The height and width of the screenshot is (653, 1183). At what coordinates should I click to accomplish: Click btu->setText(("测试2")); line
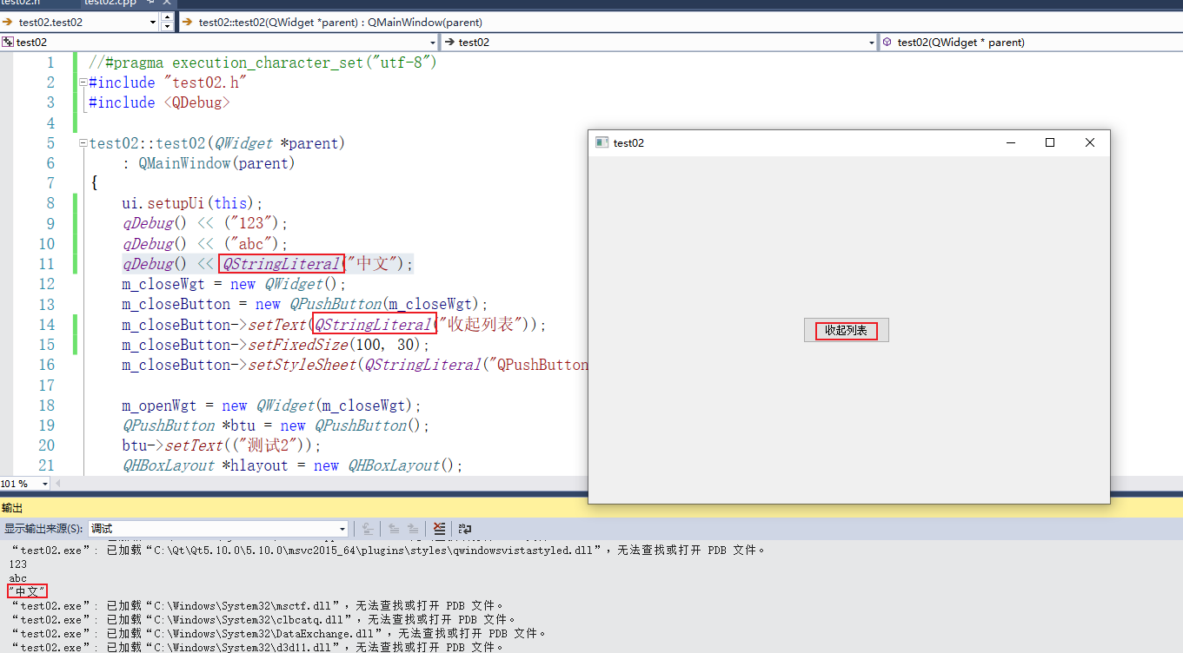[x=222, y=445]
